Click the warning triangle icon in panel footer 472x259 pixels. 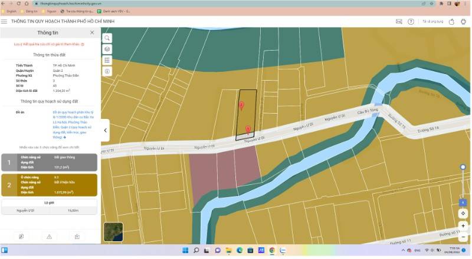coord(50,237)
